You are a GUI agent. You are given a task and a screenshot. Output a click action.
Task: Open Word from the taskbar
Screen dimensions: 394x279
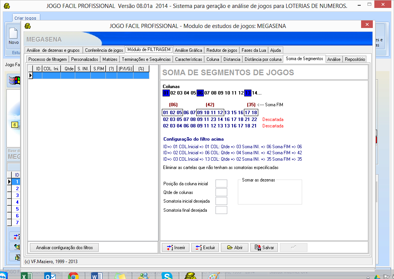tap(97, 276)
